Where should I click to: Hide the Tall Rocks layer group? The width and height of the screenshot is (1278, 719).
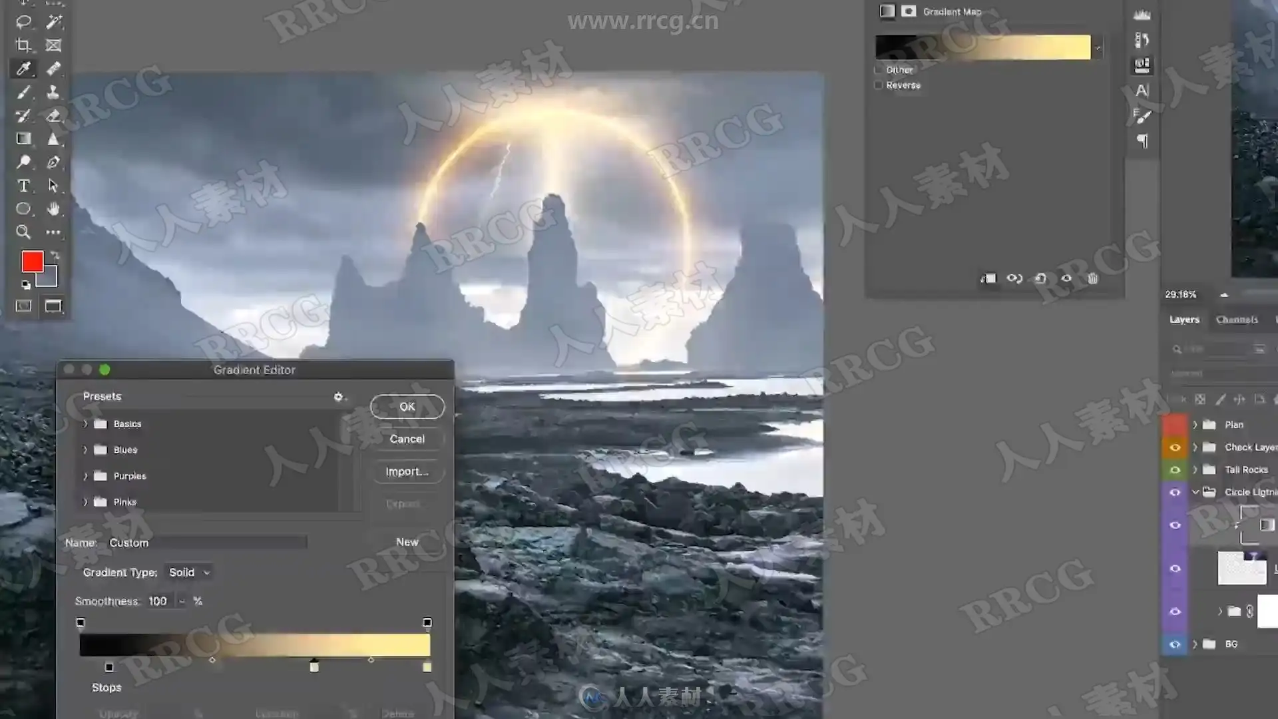tap(1175, 470)
